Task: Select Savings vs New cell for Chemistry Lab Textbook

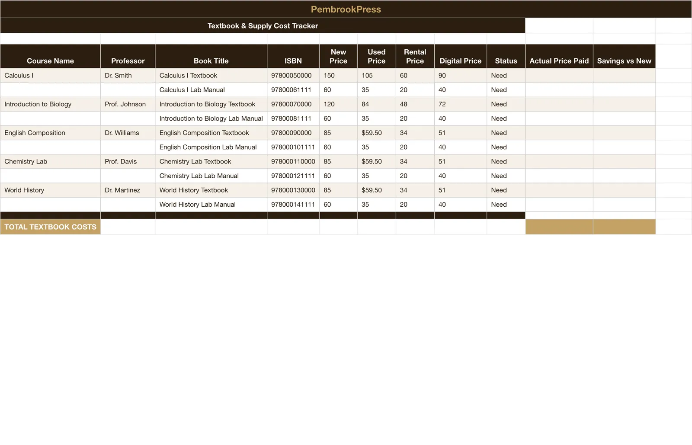Action: [624, 161]
